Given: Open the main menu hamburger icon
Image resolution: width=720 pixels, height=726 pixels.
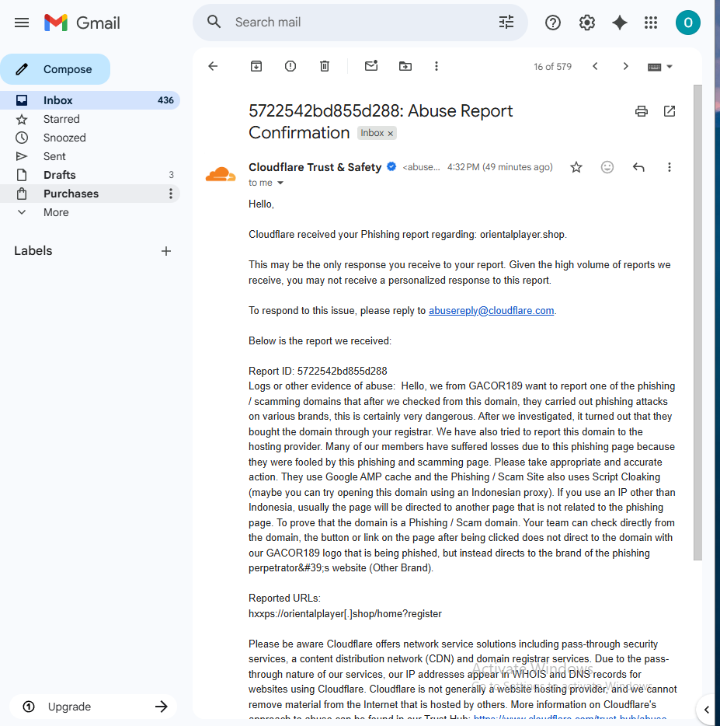Looking at the screenshot, I should pyautogui.click(x=22, y=23).
